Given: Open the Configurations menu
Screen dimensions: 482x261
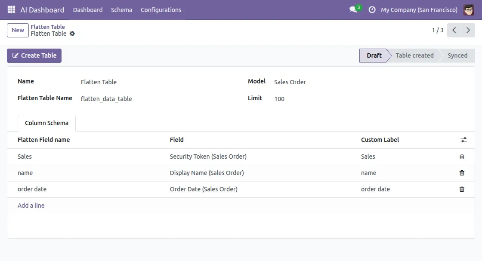Looking at the screenshot, I should [x=161, y=9].
